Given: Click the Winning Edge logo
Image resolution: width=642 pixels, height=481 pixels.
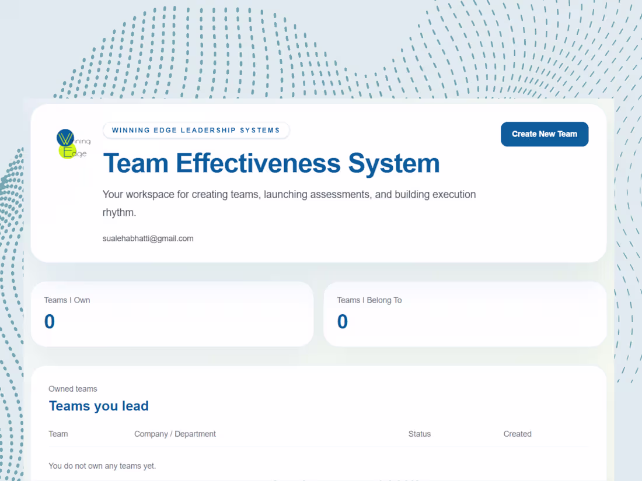Looking at the screenshot, I should 74,144.
